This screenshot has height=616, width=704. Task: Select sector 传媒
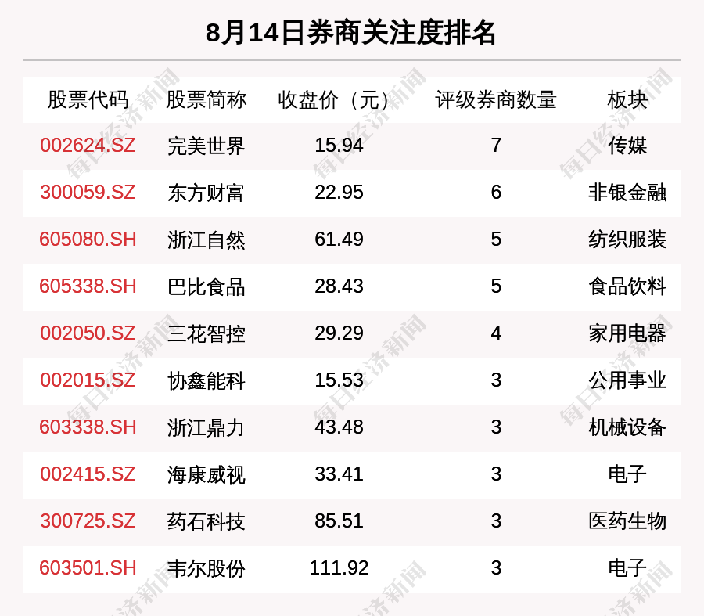(627, 146)
